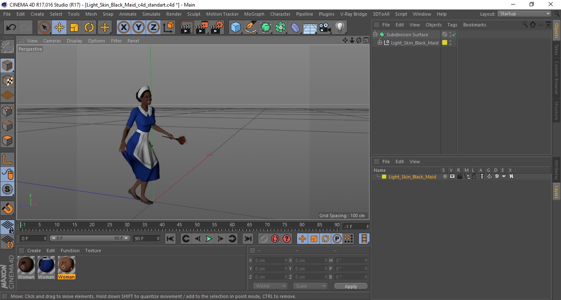Add a Cube primitive object
Screen dimensions: 561x300
click(x=236, y=28)
